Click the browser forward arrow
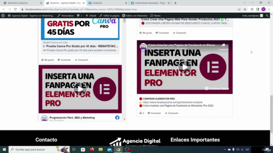Screen dimensions: 273x153 [x=9, y=9]
